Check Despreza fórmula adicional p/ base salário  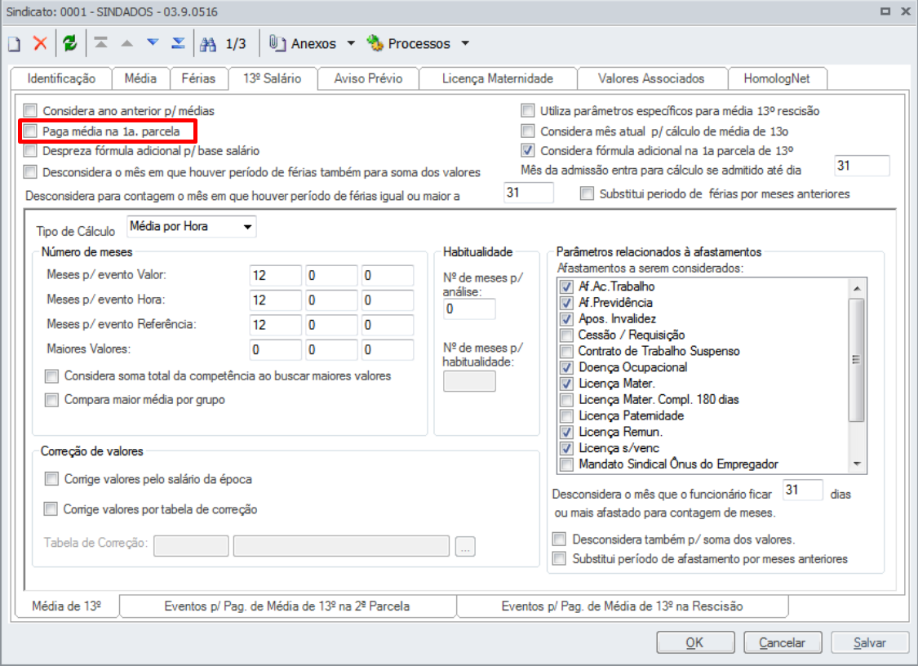tap(30, 151)
